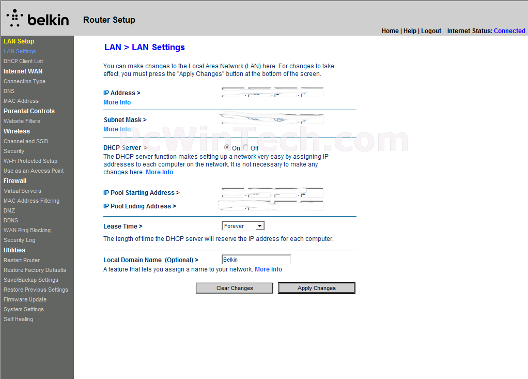Click the Local Domain Name input field
The height and width of the screenshot is (379, 528).
pos(256,260)
